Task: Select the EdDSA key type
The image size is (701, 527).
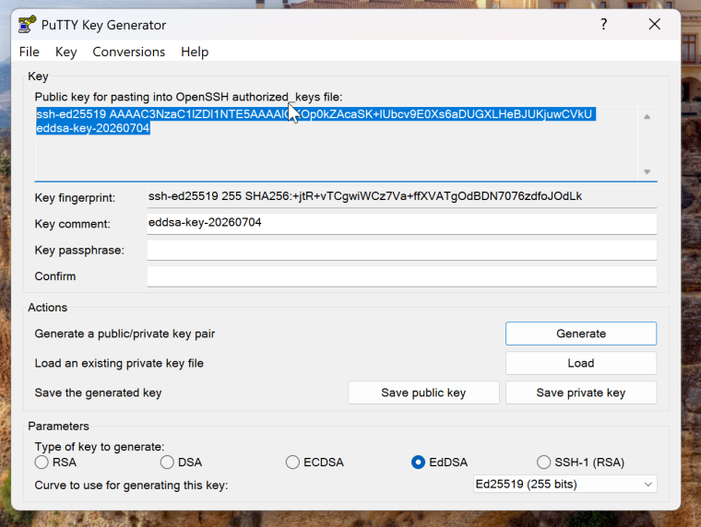Action: point(418,463)
